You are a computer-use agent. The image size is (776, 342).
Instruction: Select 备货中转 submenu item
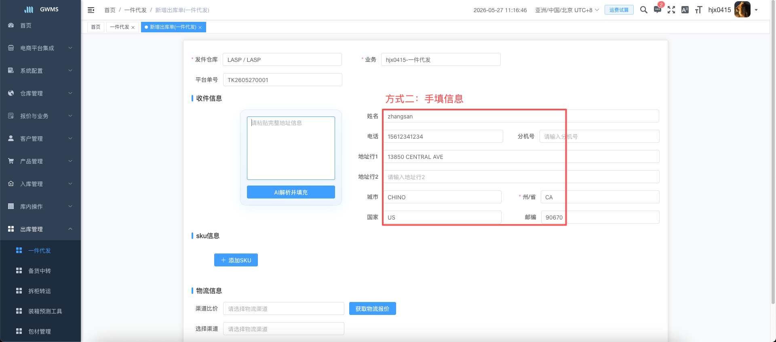pyautogui.click(x=40, y=271)
